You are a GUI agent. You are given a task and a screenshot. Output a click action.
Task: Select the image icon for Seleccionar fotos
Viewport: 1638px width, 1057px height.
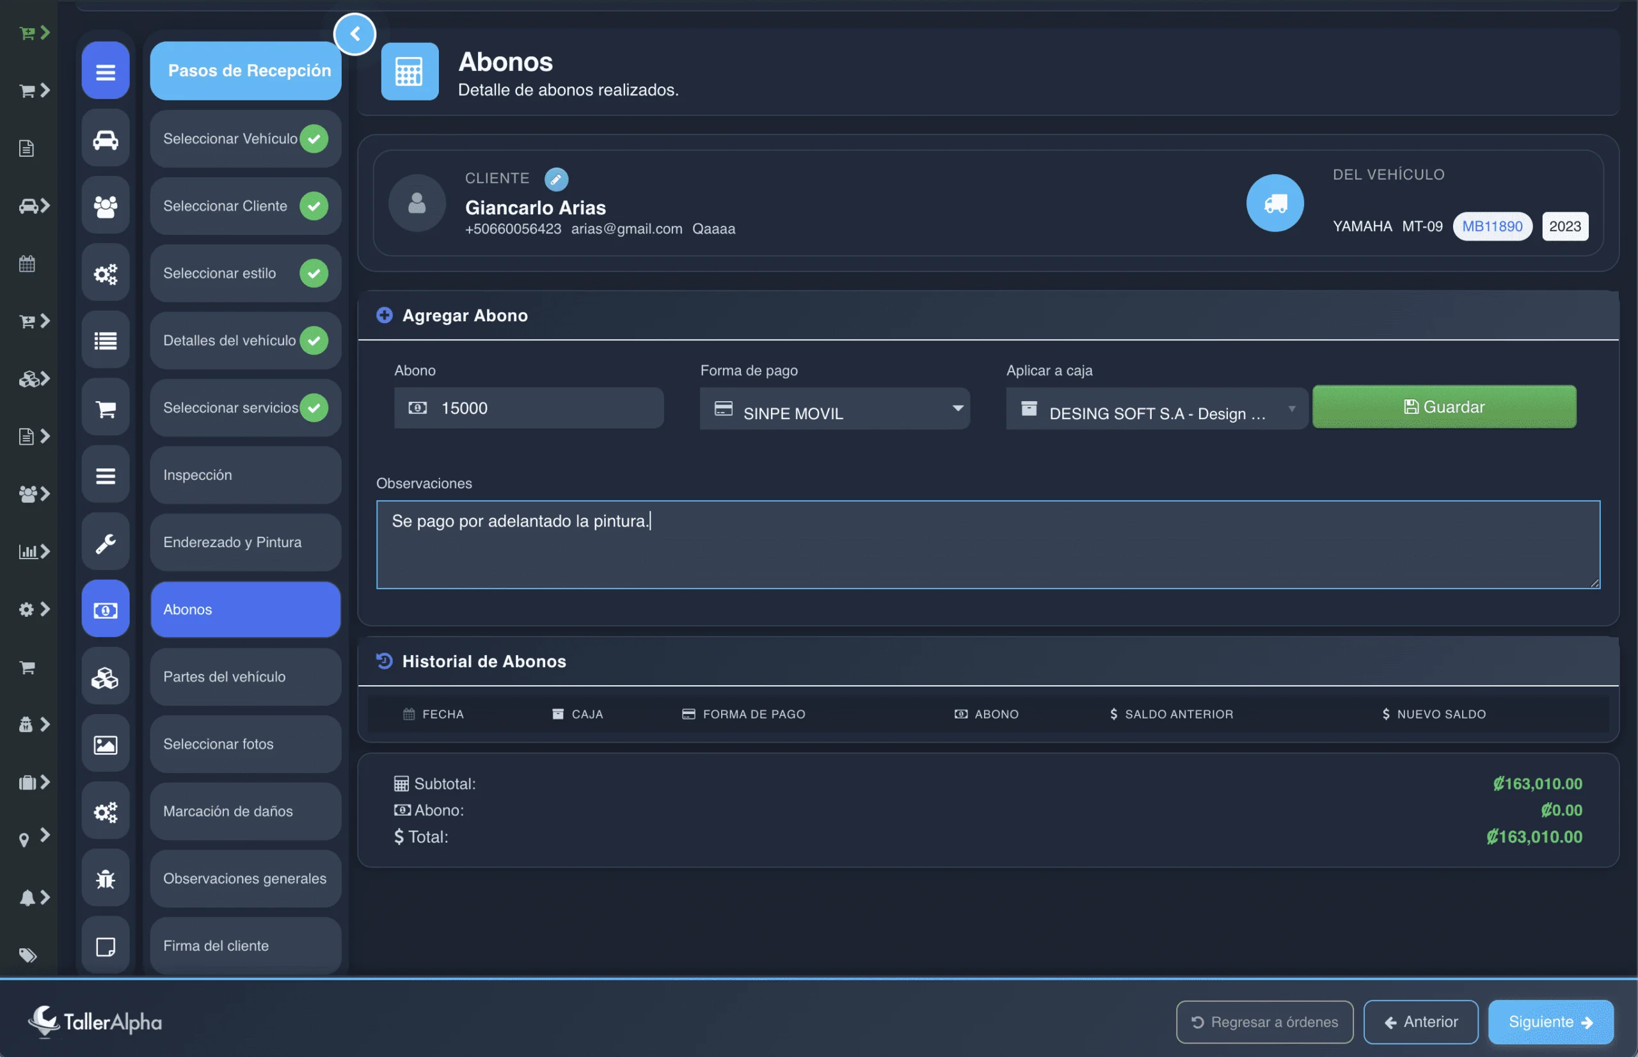pyautogui.click(x=105, y=743)
